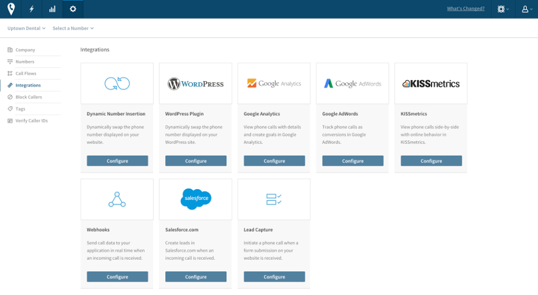Configure Salesforce.com integration
Viewport: 538px width, 295px height.
pyautogui.click(x=196, y=277)
